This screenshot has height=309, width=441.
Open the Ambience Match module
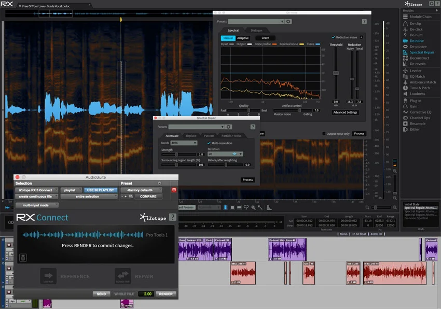(422, 82)
